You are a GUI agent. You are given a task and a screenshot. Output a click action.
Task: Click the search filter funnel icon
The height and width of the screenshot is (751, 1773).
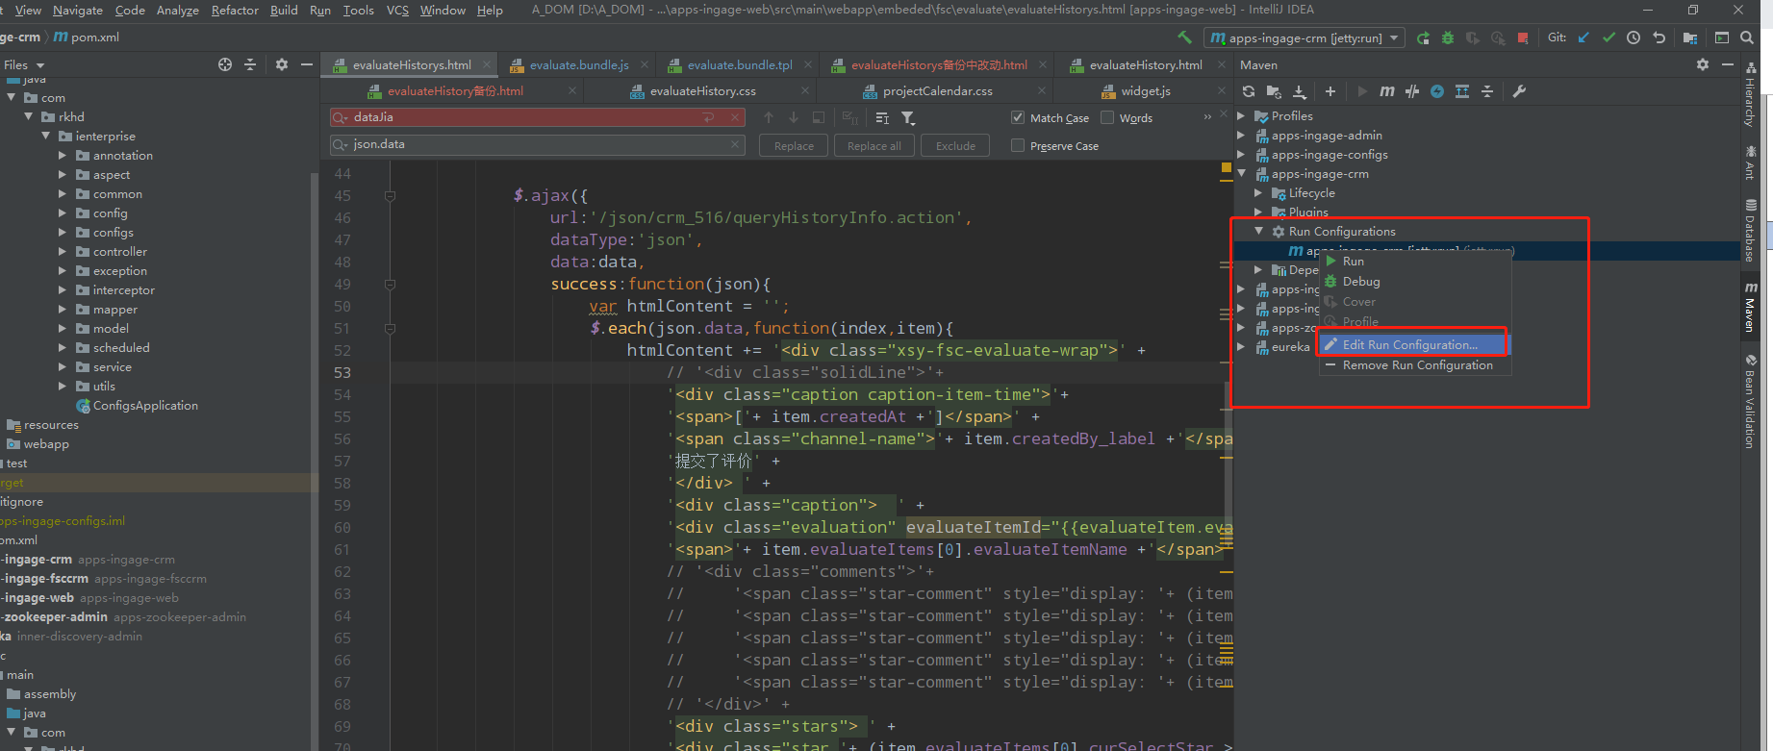coord(907,118)
